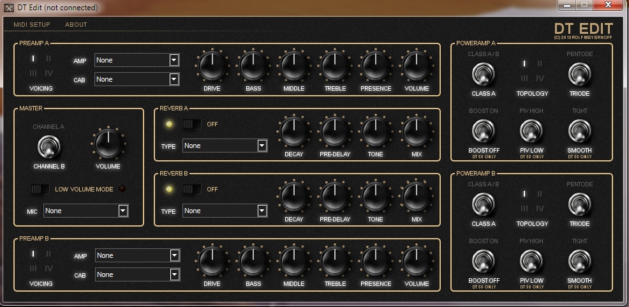Click the Preamp B BASS knob
Screen dimensions: 629x307
(253, 261)
